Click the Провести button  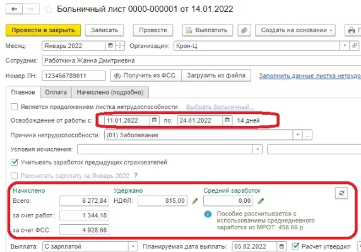[x=153, y=30]
